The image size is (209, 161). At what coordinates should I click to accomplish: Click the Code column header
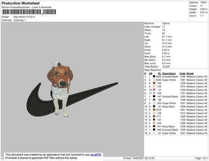click(183, 74)
